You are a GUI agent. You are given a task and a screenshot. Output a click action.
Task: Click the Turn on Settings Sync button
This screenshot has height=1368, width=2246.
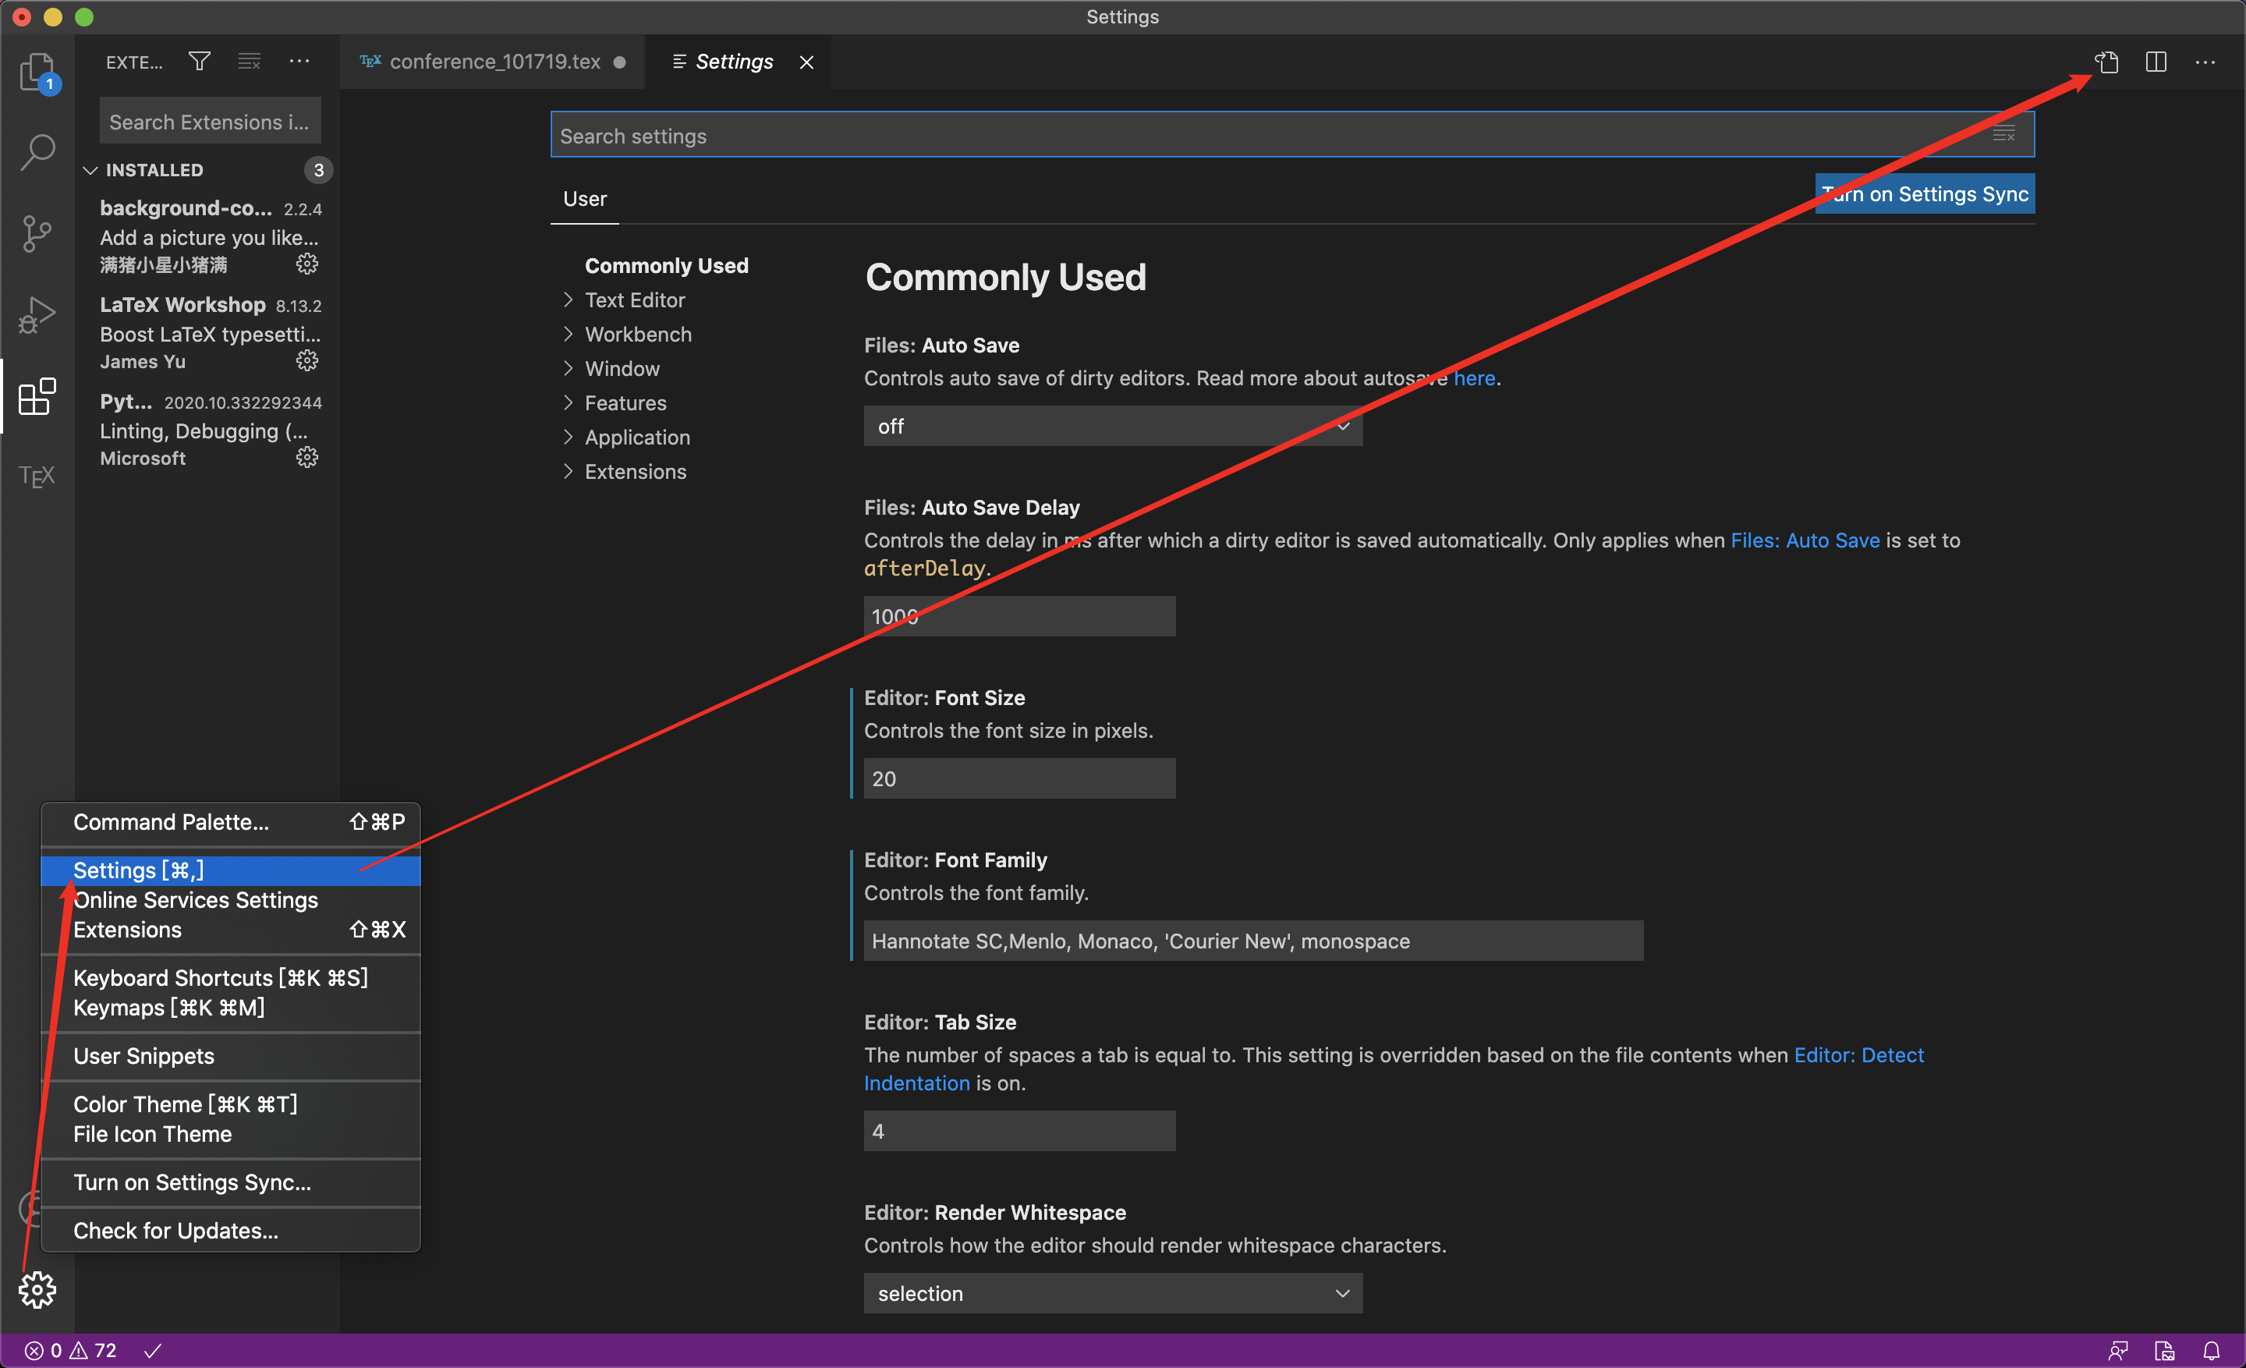pyautogui.click(x=1924, y=193)
